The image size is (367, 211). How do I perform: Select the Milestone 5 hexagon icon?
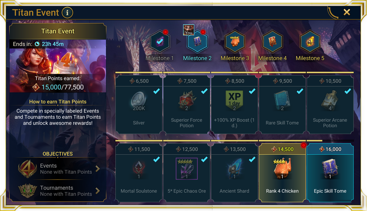point(310,42)
